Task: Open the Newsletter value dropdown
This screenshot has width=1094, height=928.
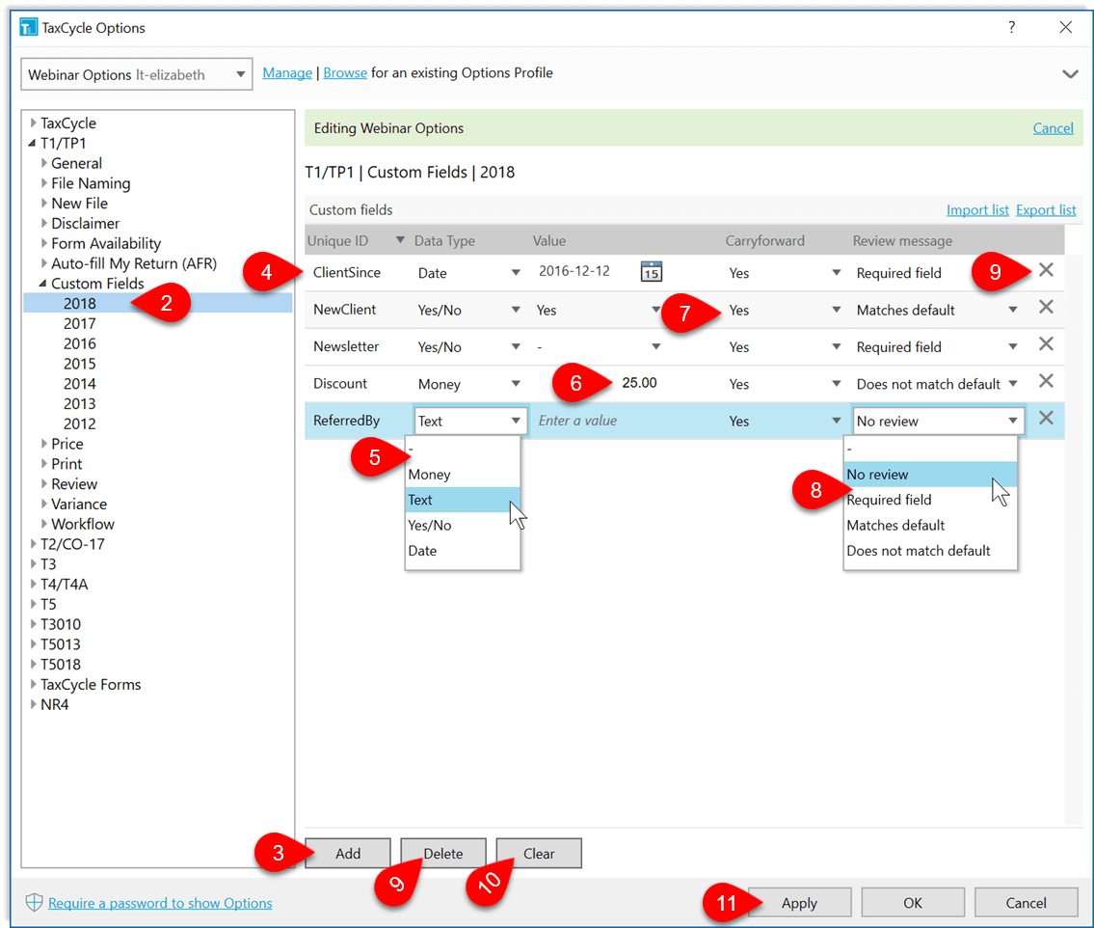Action: (x=655, y=347)
